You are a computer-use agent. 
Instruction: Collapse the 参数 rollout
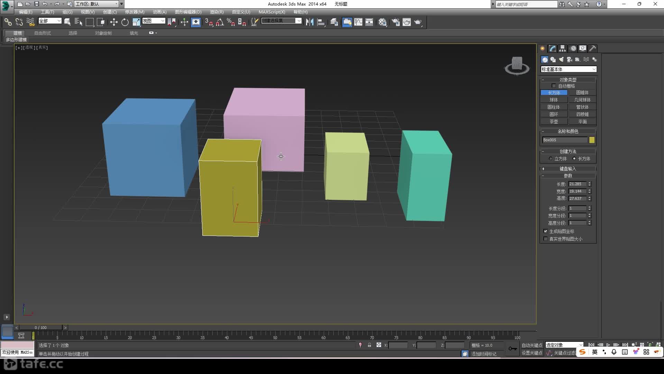click(568, 176)
